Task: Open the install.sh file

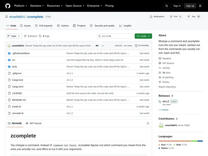Action: tap(17, 107)
